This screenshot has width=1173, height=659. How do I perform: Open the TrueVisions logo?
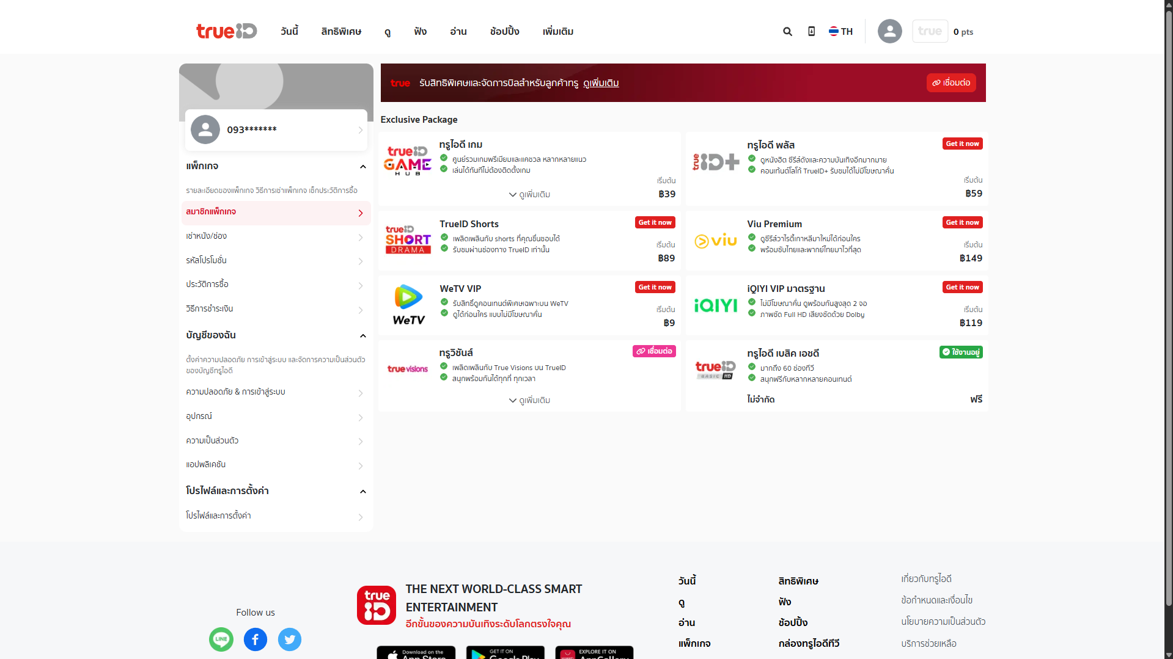click(x=408, y=369)
